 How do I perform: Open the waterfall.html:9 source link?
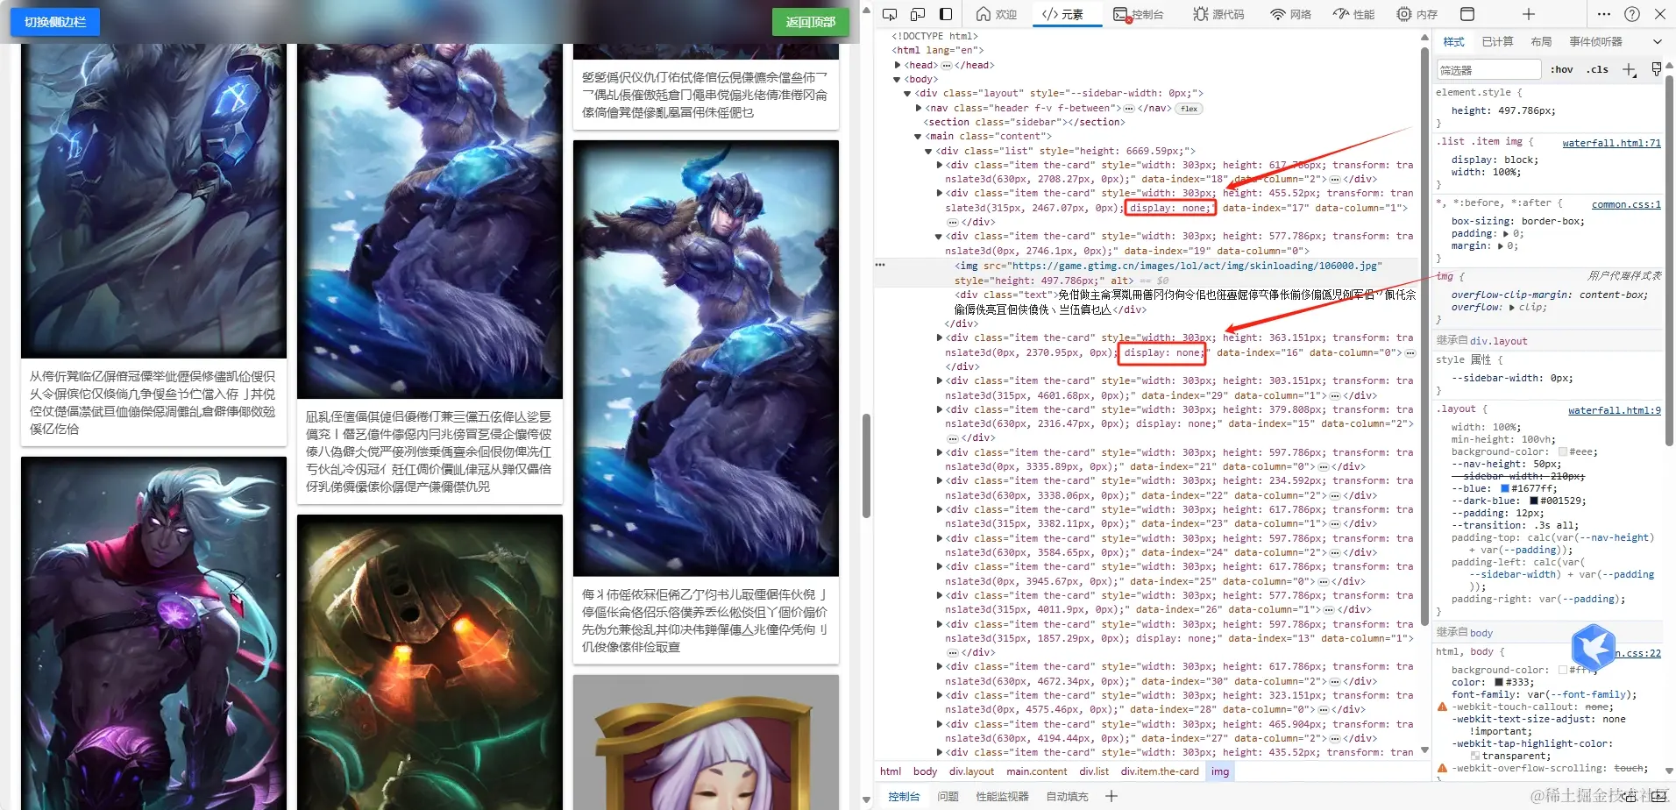1614,409
